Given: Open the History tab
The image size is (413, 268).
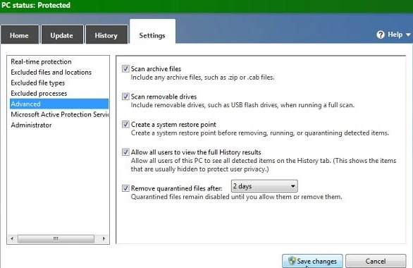Looking at the screenshot, I should coord(106,35).
